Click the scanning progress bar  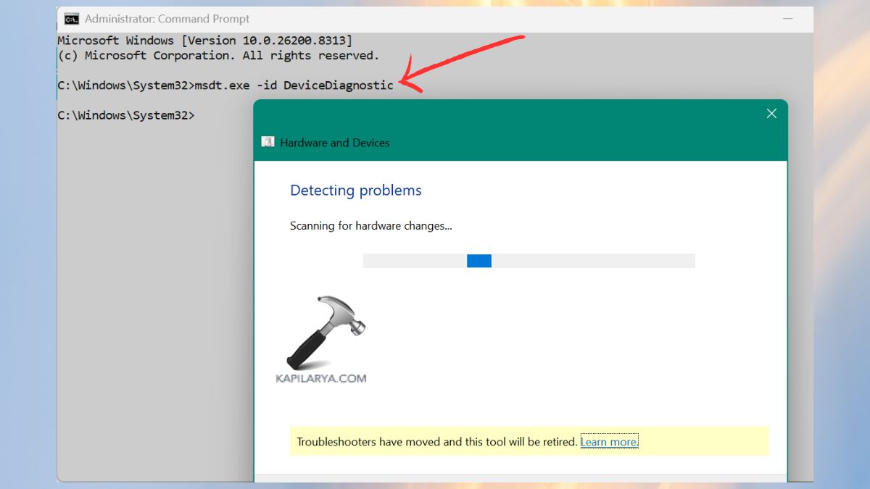tap(529, 260)
